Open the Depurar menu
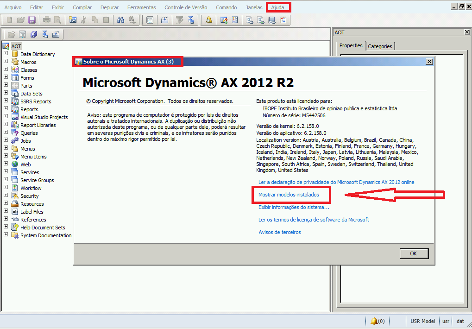Viewport: 472px width, 329px height. (x=110, y=7)
